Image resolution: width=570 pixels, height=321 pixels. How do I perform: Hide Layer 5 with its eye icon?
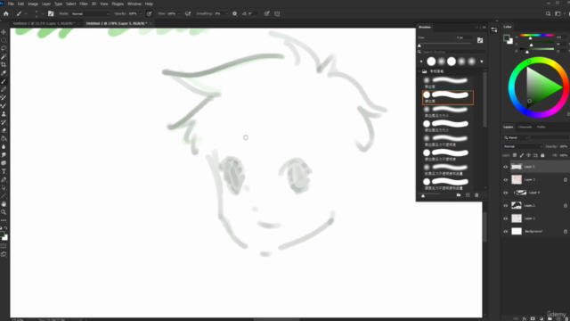tap(505, 167)
